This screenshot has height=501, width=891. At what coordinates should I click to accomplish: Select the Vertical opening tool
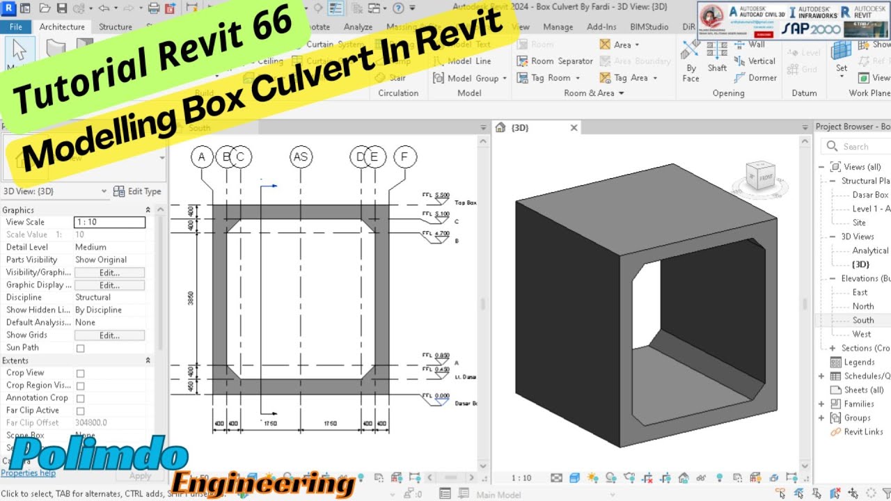point(755,61)
